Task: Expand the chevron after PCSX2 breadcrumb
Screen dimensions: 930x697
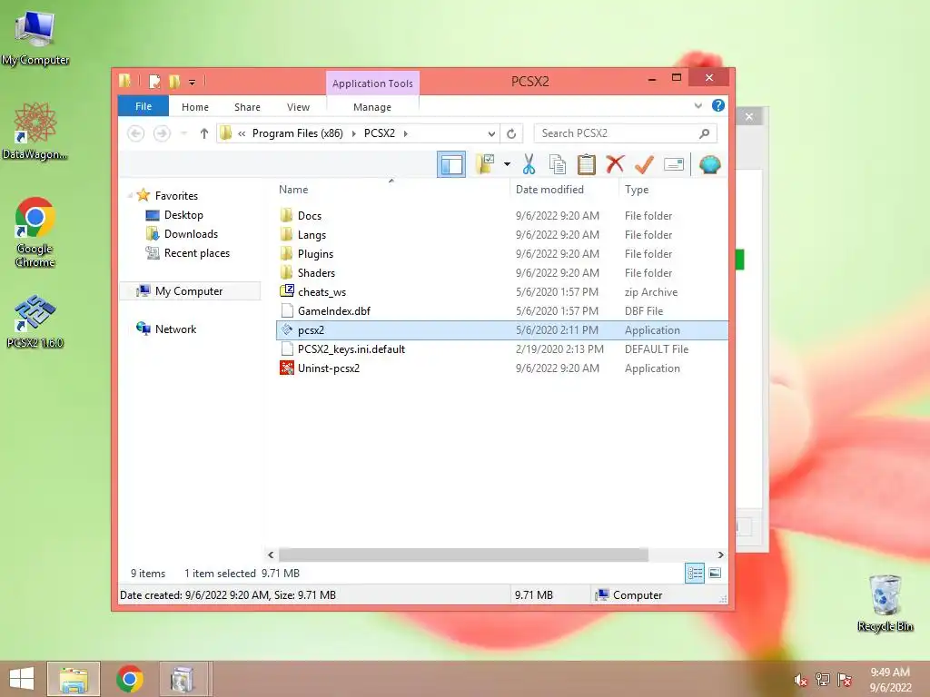Action: (406, 133)
